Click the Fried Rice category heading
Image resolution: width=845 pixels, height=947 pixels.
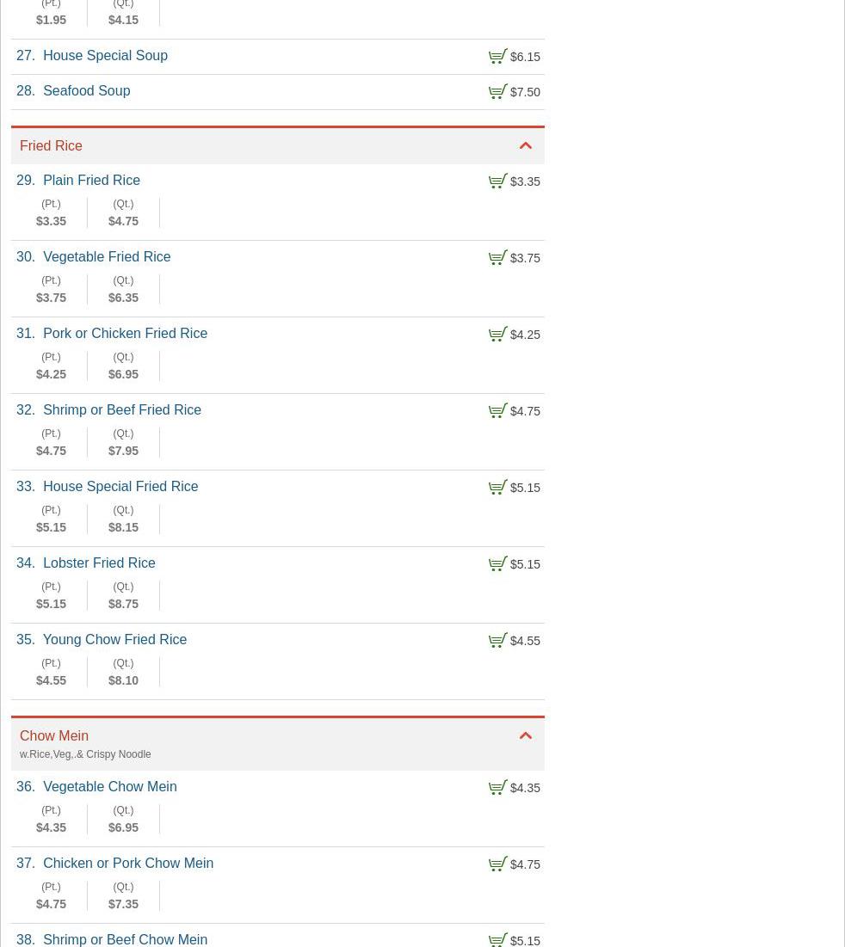coord(51,146)
